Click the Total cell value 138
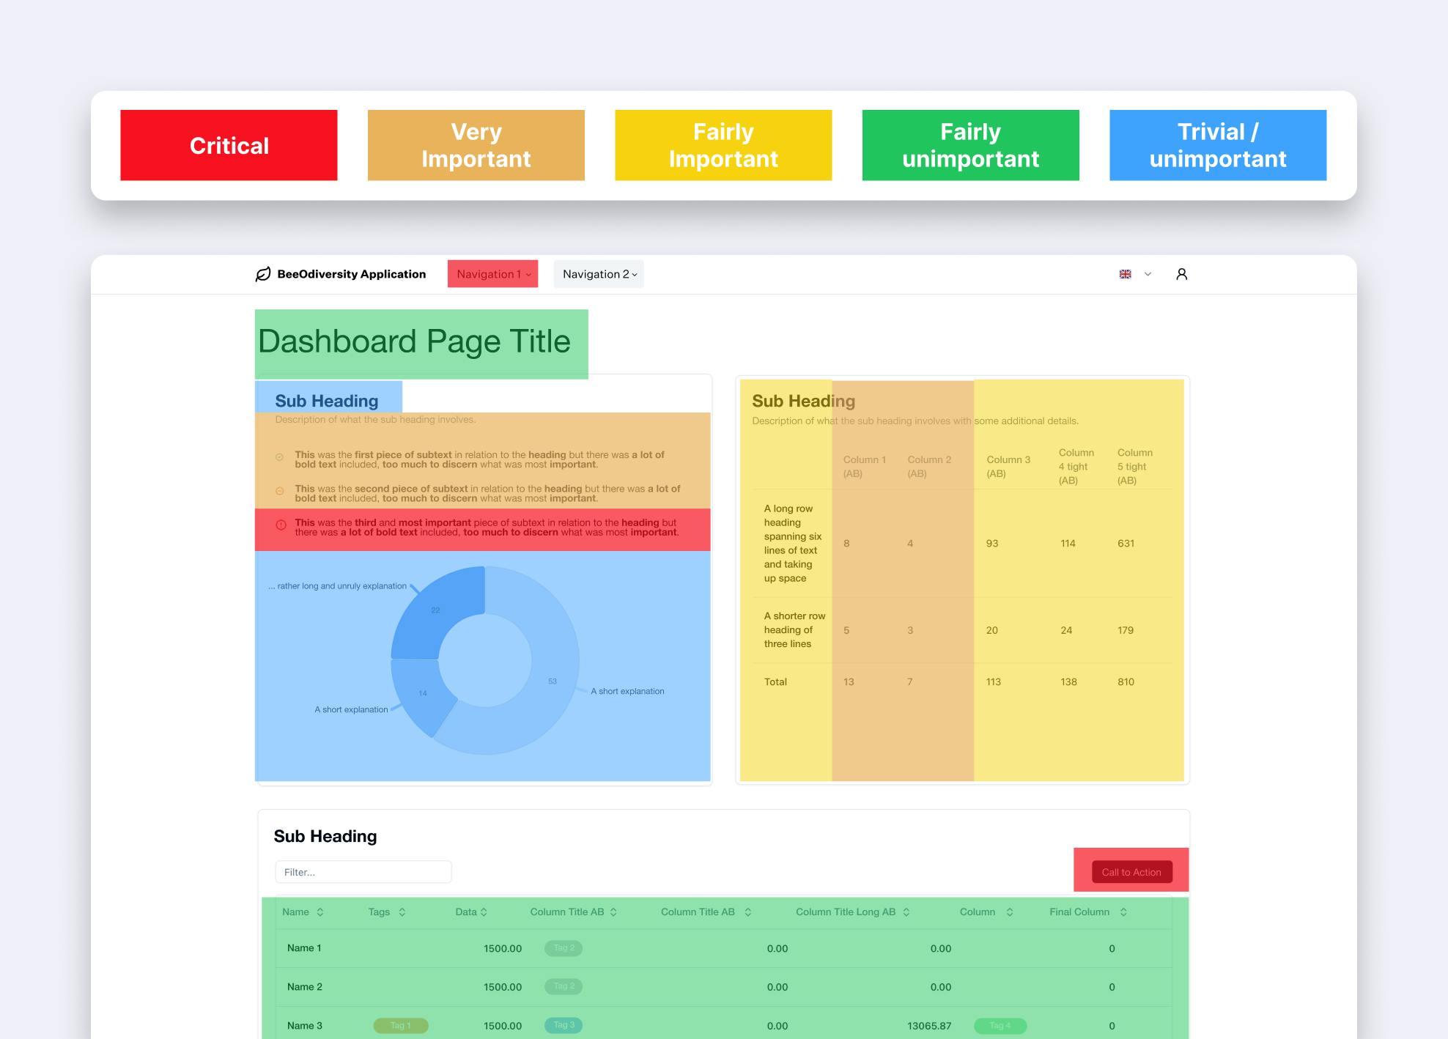The height and width of the screenshot is (1039, 1448). tap(1068, 681)
